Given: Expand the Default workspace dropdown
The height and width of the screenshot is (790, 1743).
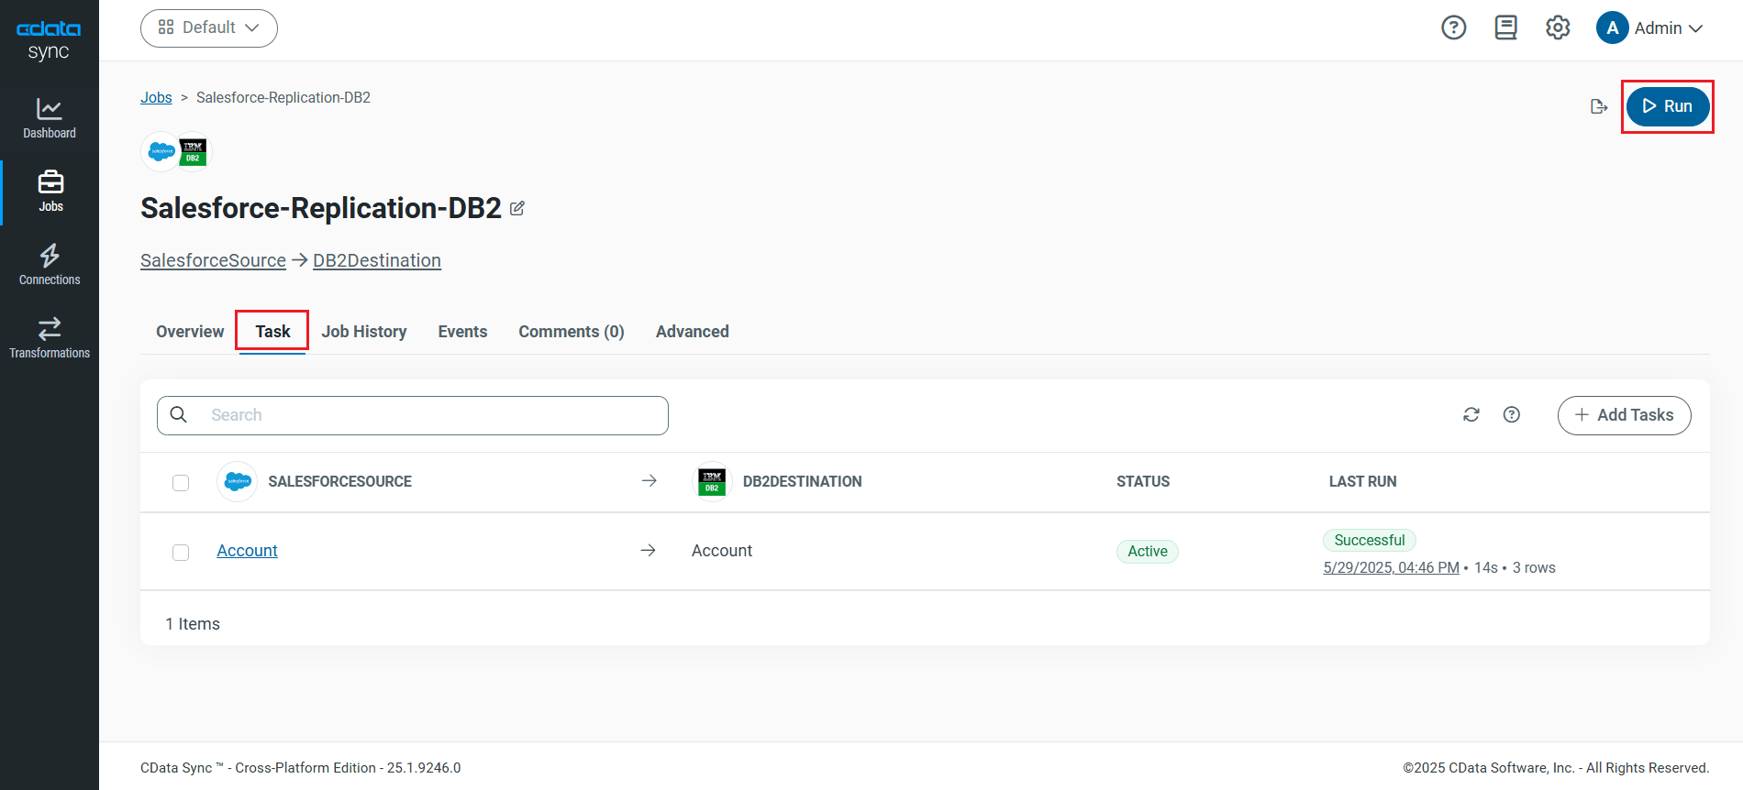Looking at the screenshot, I should (x=209, y=27).
